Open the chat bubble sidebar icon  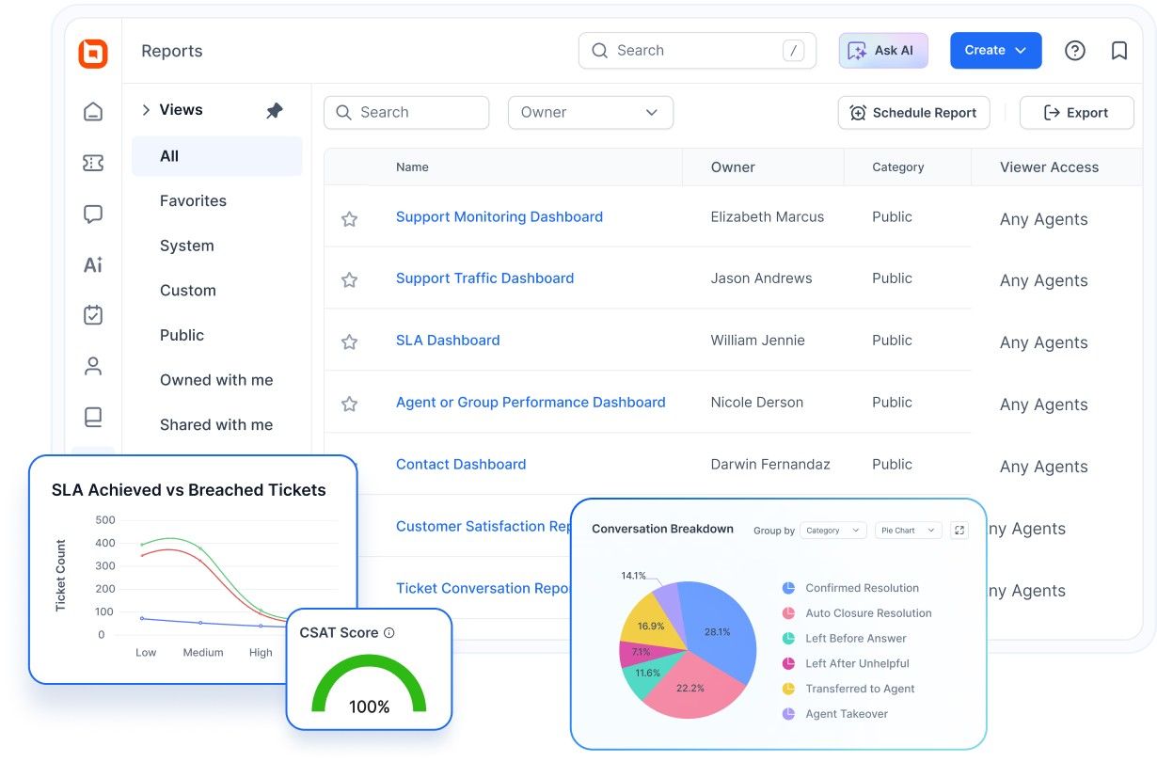93,214
